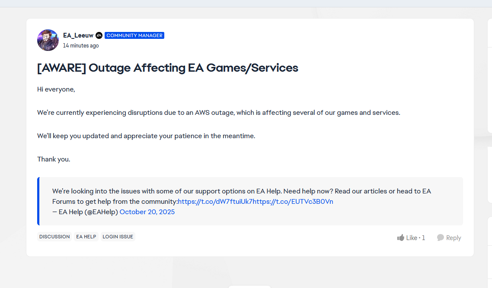The image size is (492, 288).
Task: Click the Reply speech bubble icon
Action: (x=441, y=237)
